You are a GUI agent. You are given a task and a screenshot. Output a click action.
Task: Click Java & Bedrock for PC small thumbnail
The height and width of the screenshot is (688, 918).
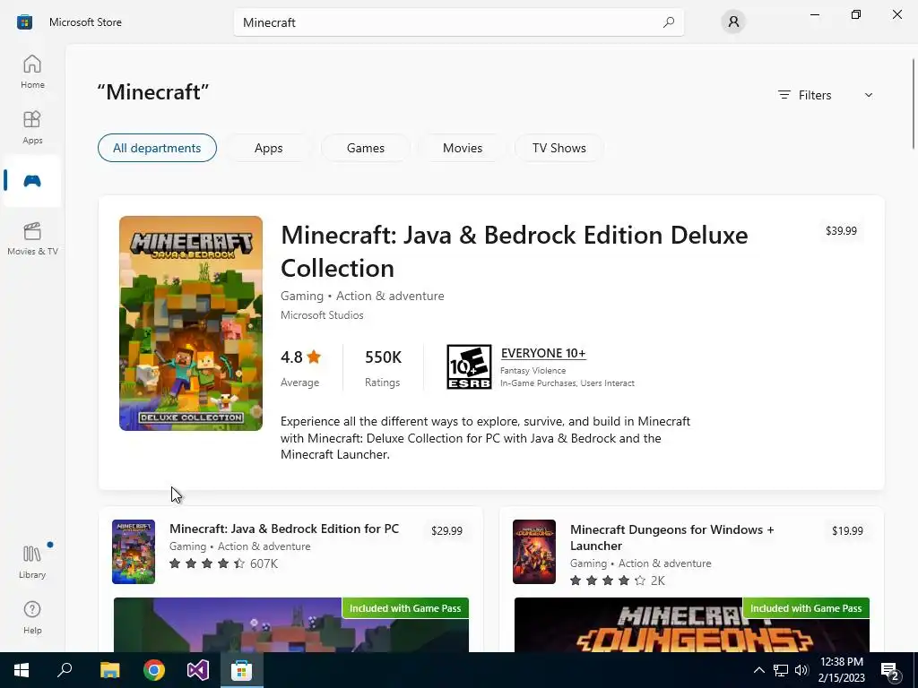click(x=134, y=552)
